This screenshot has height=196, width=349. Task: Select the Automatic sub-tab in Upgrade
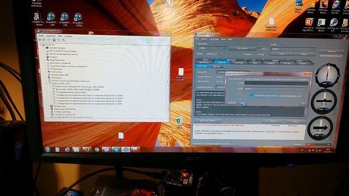coord(202,66)
